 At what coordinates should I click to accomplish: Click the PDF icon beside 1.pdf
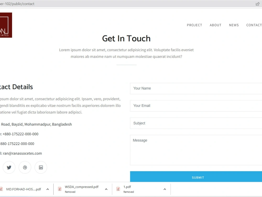(118, 189)
